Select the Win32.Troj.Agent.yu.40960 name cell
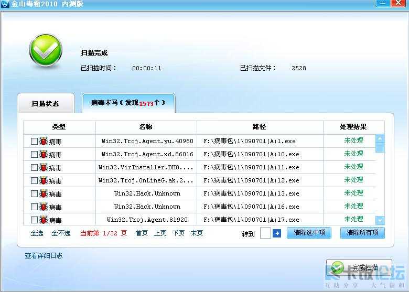Screen dimensions: 409x292 (x=147, y=142)
